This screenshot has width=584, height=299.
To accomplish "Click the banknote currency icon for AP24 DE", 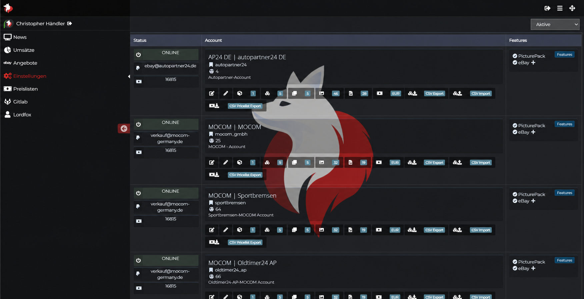I will click(x=380, y=94).
